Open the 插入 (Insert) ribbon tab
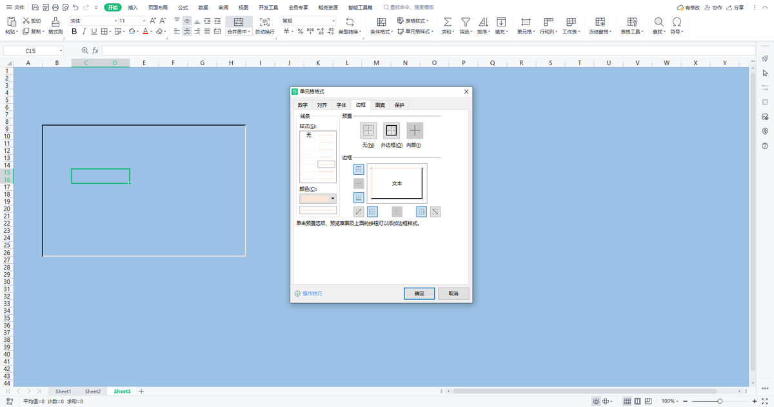This screenshot has width=774, height=407. pyautogui.click(x=133, y=7)
